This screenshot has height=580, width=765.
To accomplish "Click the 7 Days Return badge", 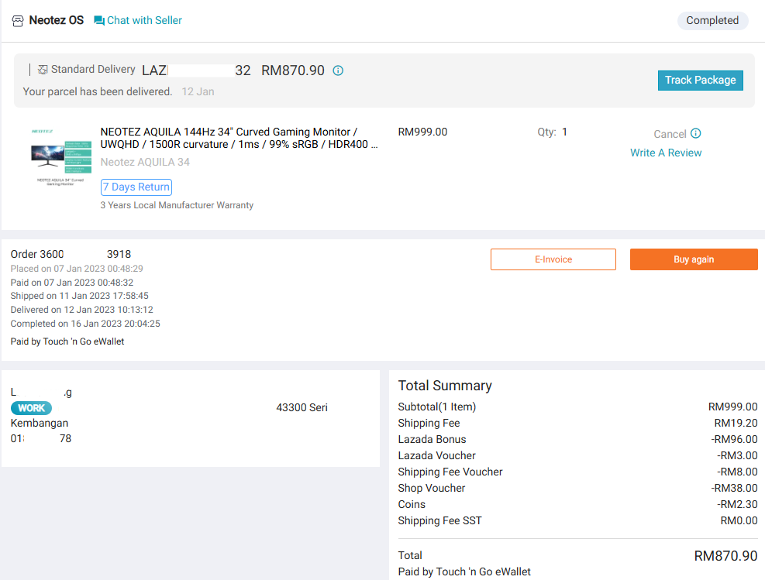I will [136, 187].
